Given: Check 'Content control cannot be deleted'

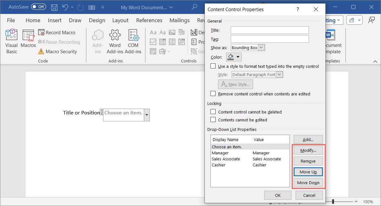Looking at the screenshot, I should 213,112.
